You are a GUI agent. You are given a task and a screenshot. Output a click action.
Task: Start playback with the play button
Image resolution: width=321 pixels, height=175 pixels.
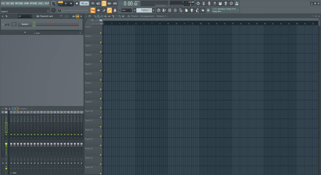[x=66, y=3]
